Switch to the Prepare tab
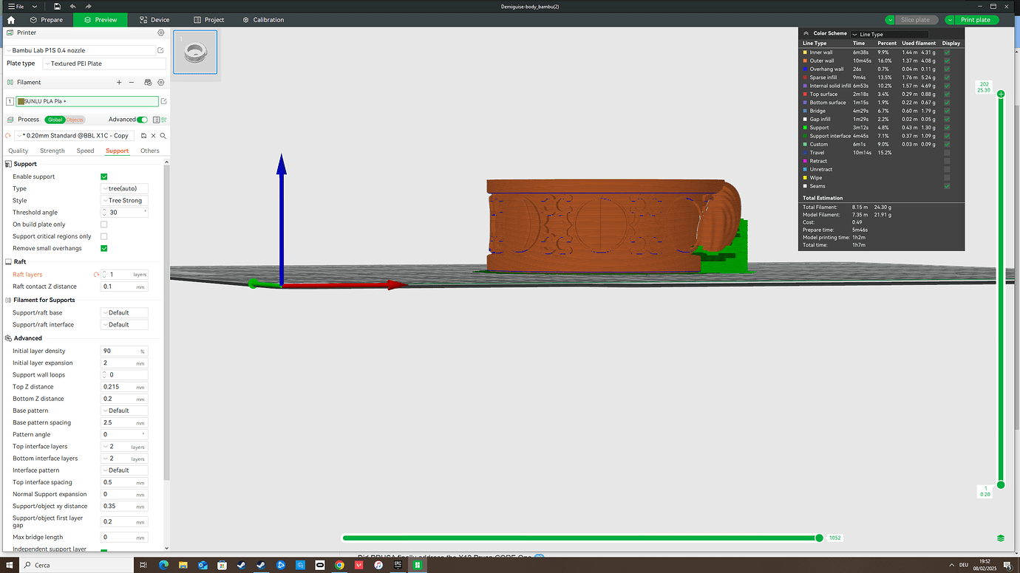Screen dimensions: 1020x573 pyautogui.click(x=47, y=20)
